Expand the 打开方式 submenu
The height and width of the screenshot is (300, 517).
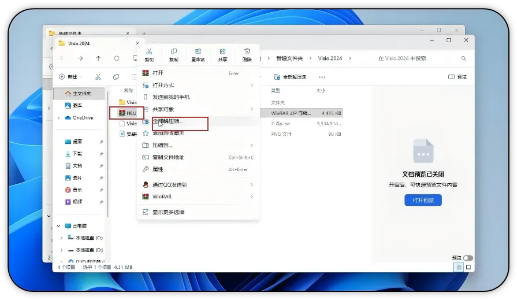(252, 85)
